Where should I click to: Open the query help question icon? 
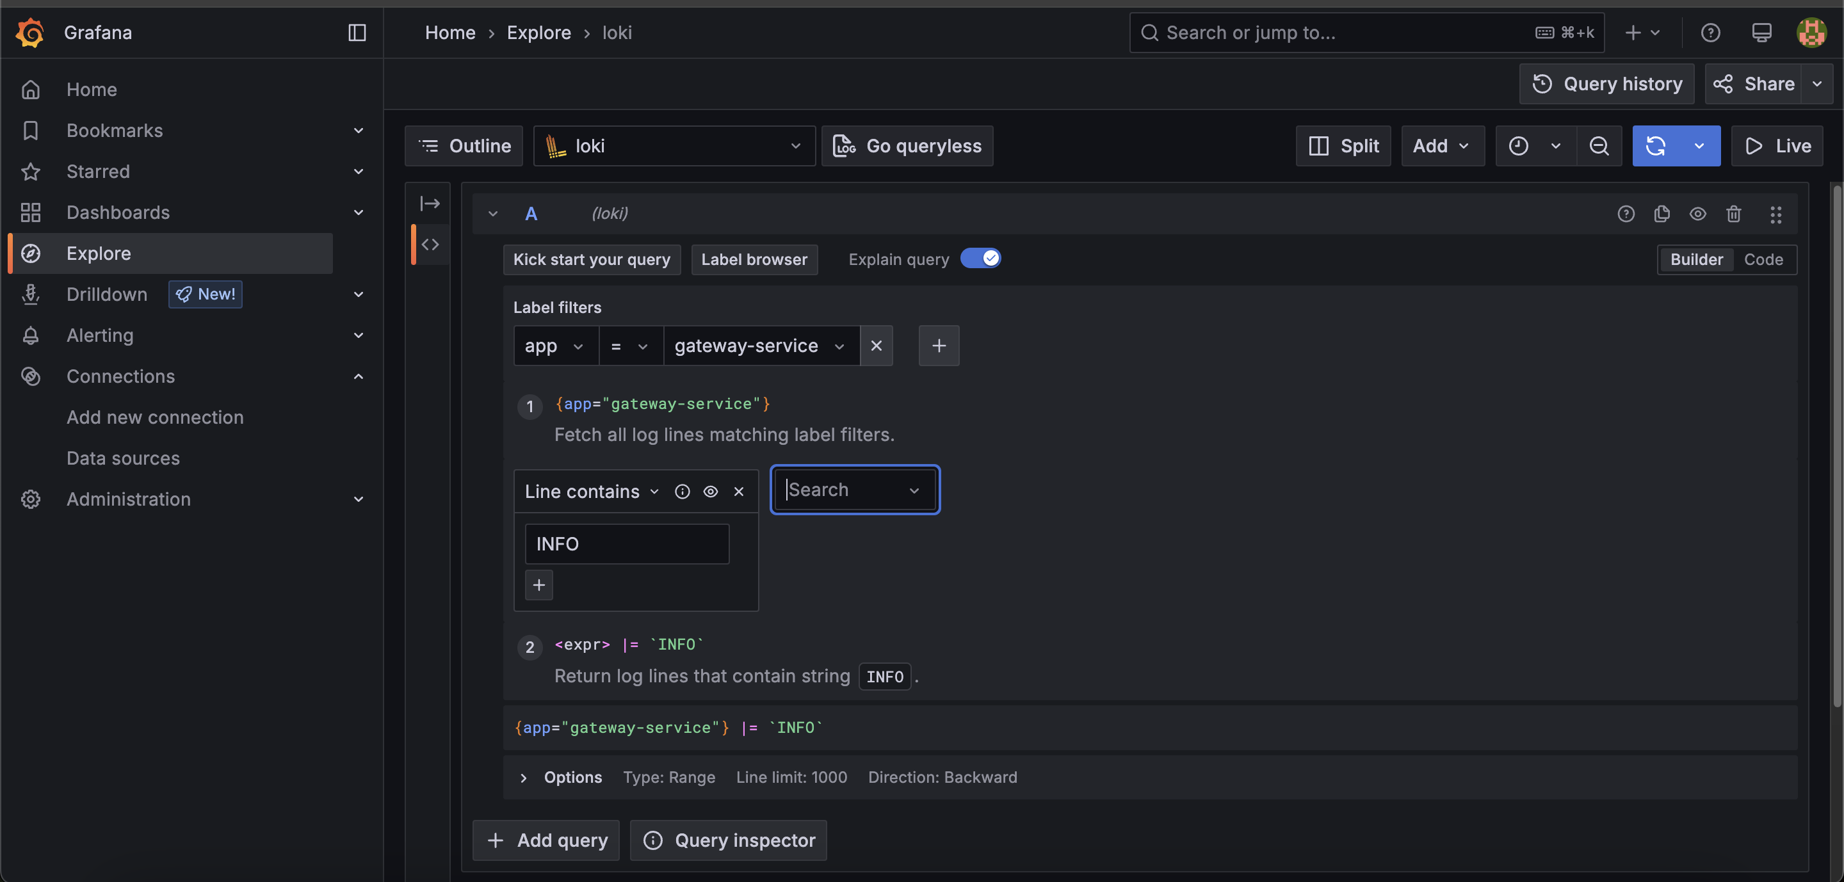point(1626,213)
